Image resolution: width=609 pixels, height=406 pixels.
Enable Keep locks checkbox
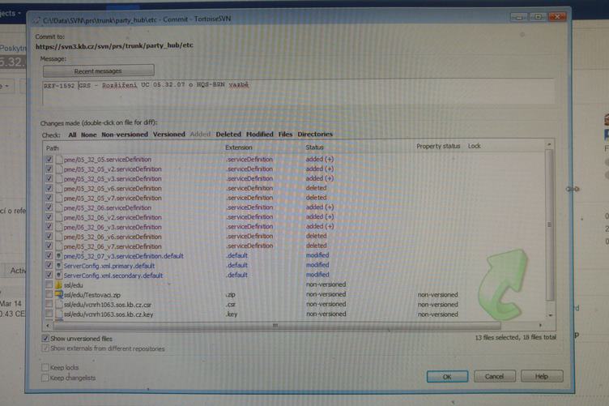(45, 367)
